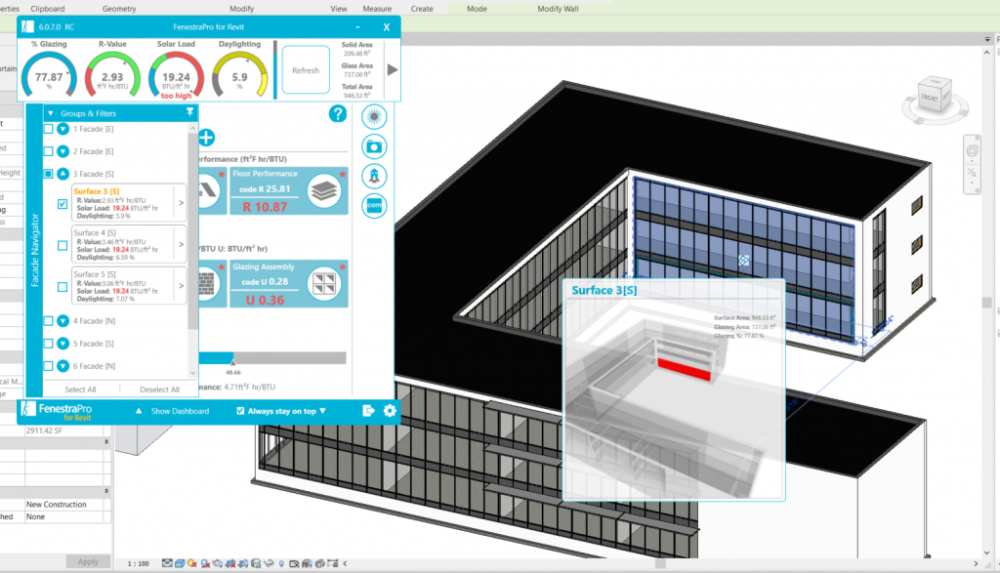Open the sun study icon in FenestraPro
Image resolution: width=1000 pixels, height=573 pixels.
pos(374,116)
